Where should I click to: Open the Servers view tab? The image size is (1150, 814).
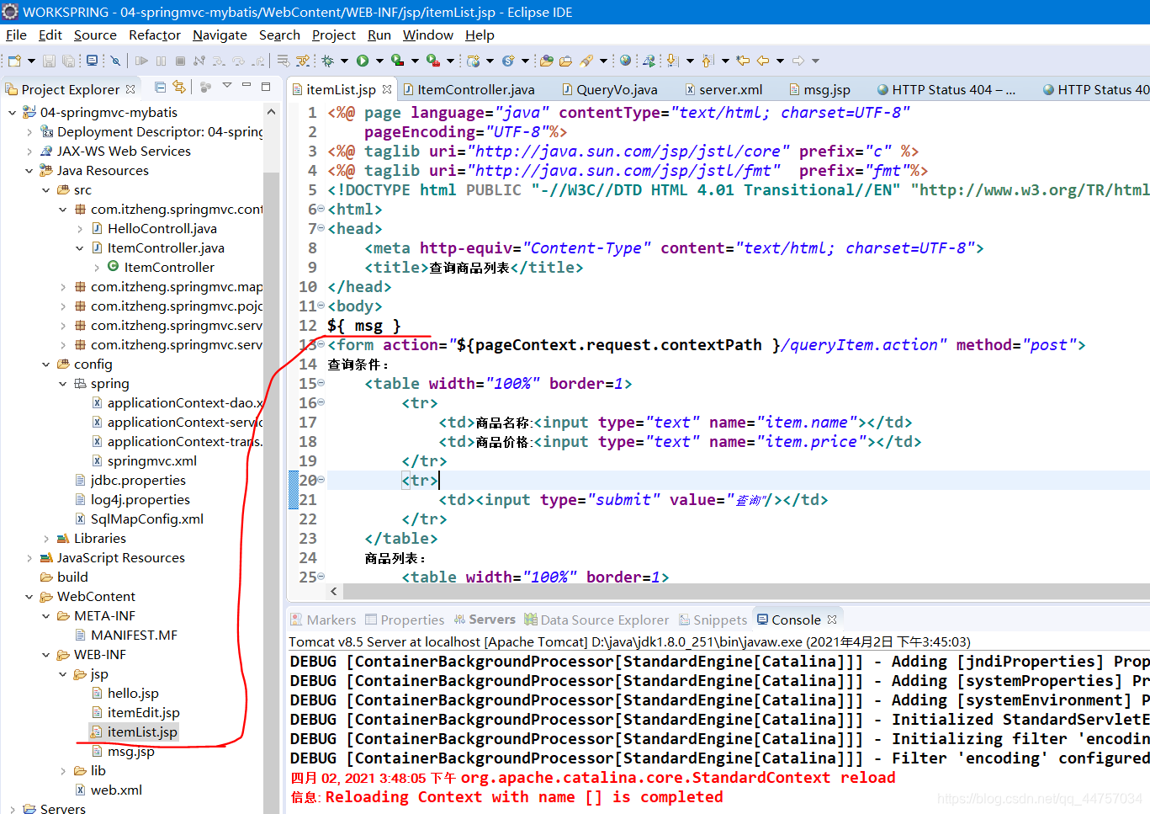[485, 620]
